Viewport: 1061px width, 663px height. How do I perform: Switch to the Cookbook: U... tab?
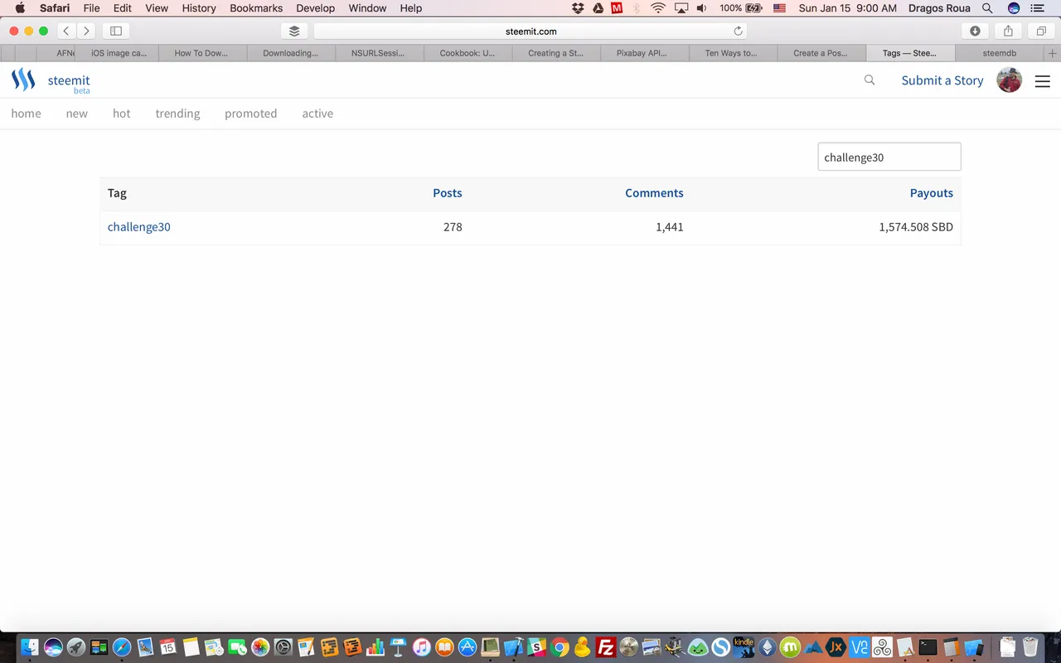click(468, 53)
